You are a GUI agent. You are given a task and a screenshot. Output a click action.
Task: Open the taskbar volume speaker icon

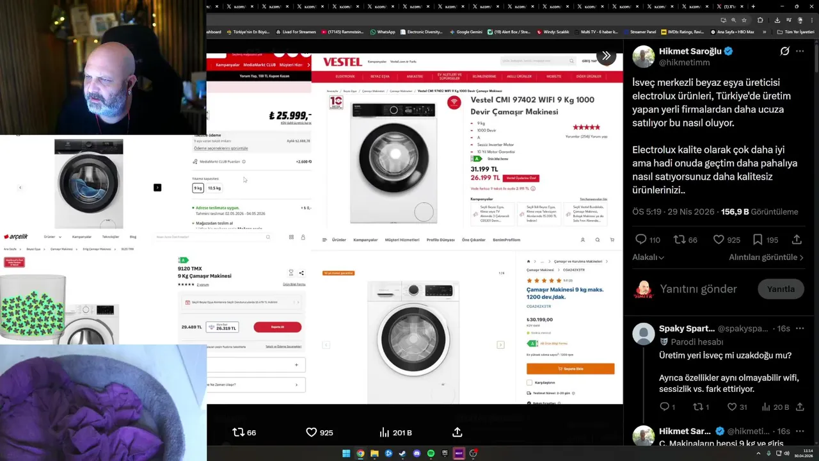coord(787,453)
